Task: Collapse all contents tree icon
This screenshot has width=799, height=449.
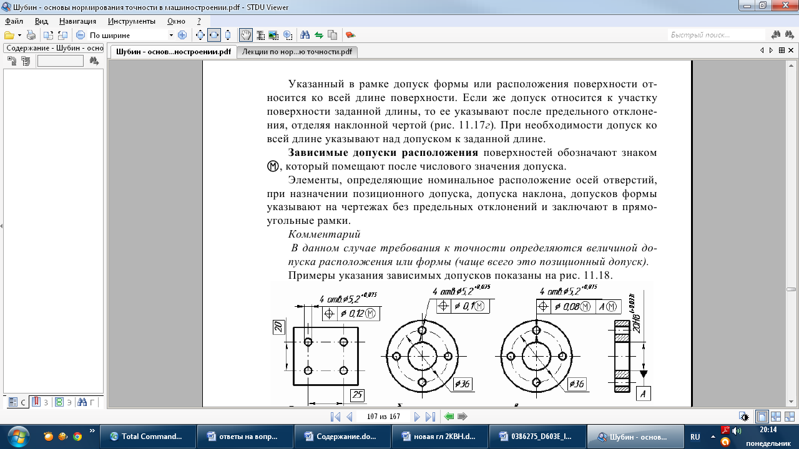Action: (x=26, y=61)
